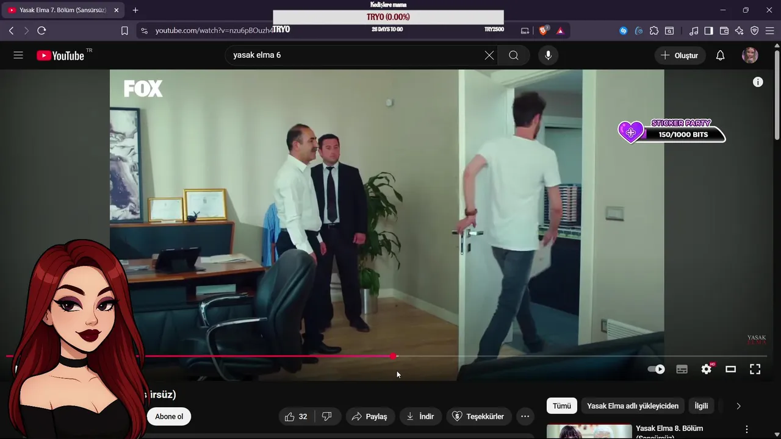
Task: Toggle subtitles in the player
Action: click(x=682, y=369)
